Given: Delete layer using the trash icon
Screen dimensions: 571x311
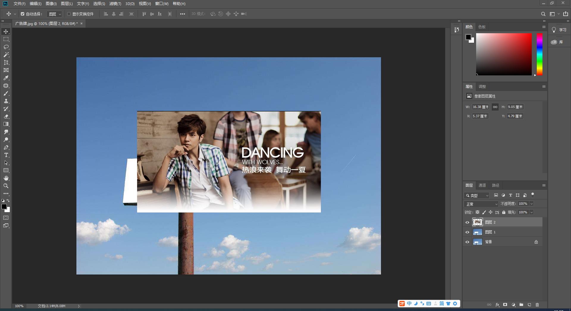Looking at the screenshot, I should pyautogui.click(x=537, y=305).
